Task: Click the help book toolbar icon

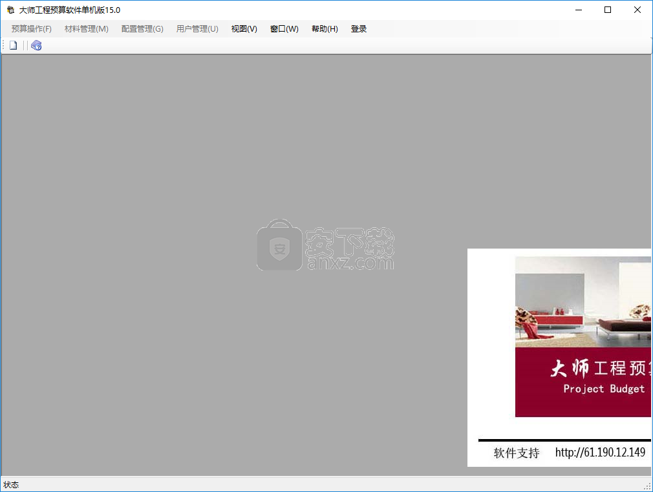Action: [36, 45]
